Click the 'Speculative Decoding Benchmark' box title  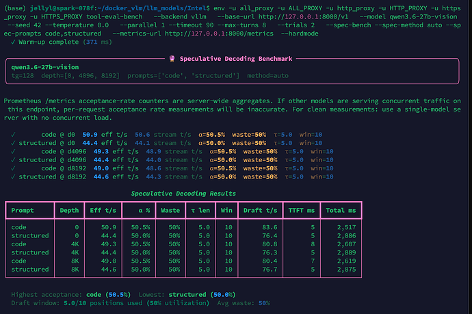236,59
